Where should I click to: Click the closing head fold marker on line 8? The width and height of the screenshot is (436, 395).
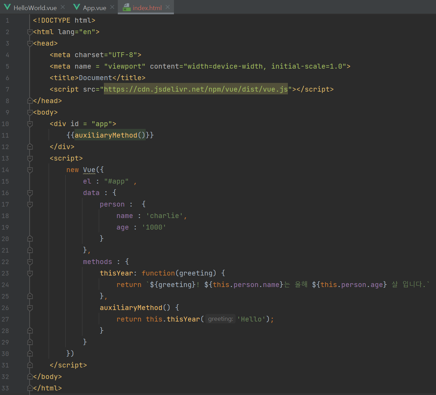pyautogui.click(x=30, y=101)
